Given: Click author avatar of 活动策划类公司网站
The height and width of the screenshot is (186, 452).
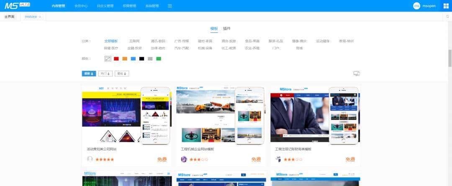Looking at the screenshot, I should tap(90, 159).
